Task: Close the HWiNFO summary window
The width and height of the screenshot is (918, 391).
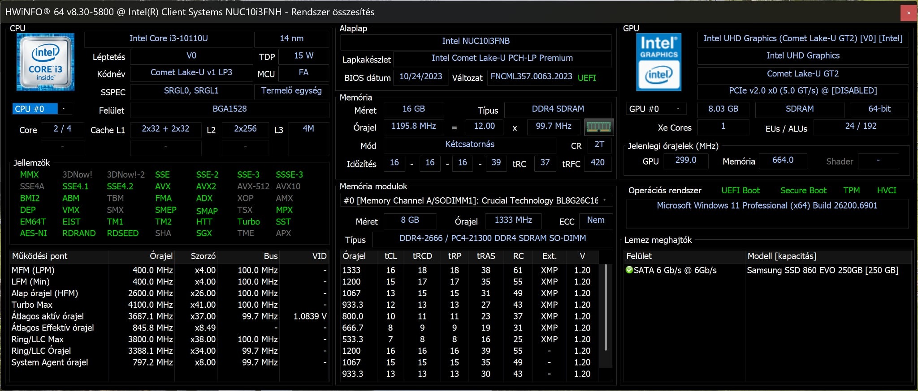Action: (x=909, y=13)
